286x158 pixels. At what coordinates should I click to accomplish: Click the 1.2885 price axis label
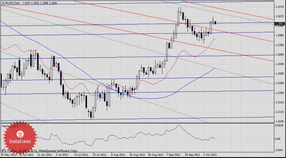tap(280, 35)
